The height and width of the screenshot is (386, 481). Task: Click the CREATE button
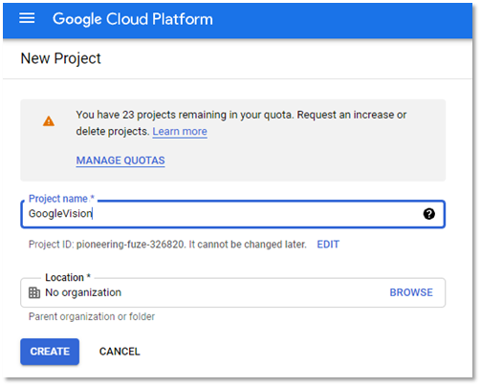pyautogui.click(x=50, y=352)
